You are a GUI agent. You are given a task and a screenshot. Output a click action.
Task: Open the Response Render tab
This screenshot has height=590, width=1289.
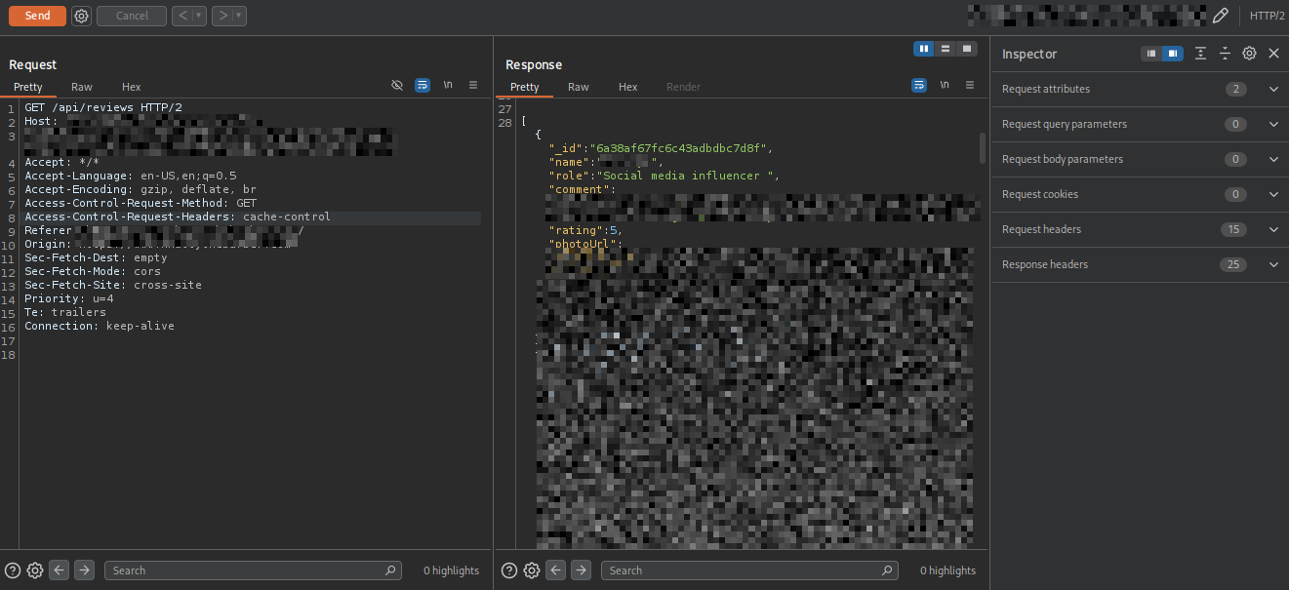tap(683, 87)
